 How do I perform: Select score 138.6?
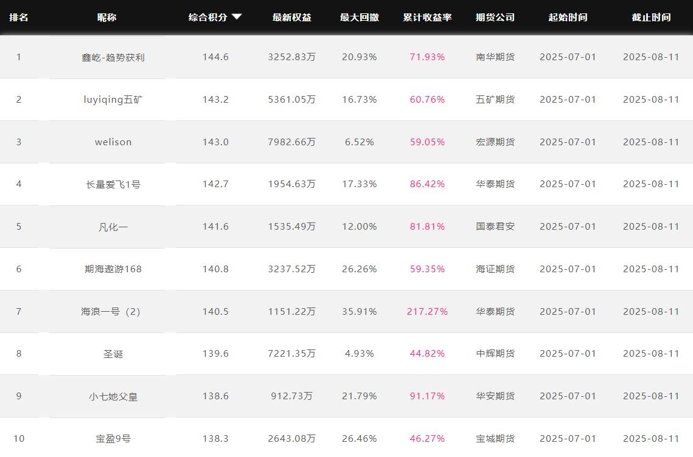215,396
